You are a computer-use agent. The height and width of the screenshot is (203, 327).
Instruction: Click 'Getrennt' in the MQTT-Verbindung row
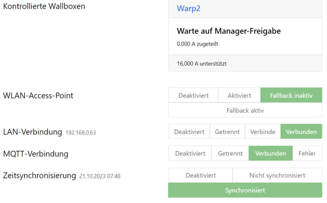[230, 153]
